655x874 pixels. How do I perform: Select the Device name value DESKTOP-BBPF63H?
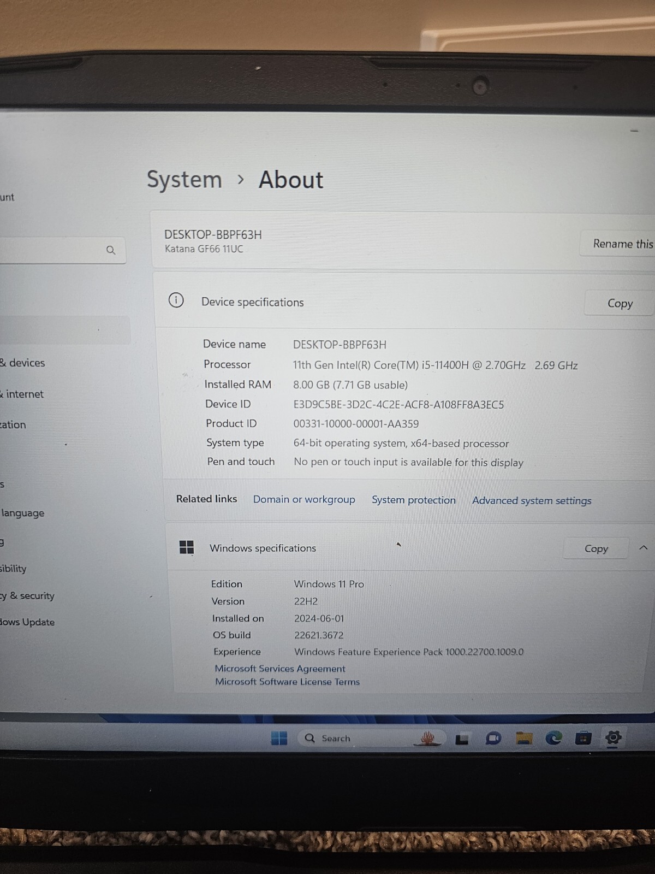point(340,345)
